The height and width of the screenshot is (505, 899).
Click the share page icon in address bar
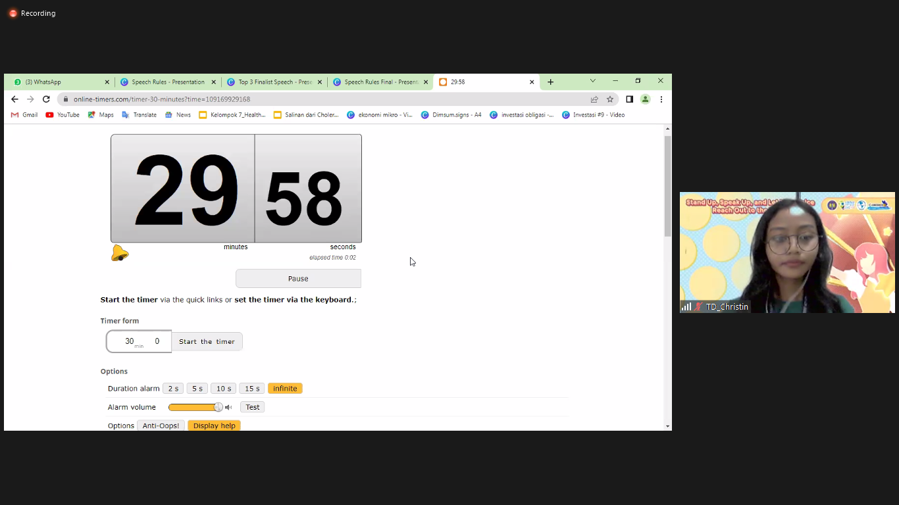pos(594,99)
